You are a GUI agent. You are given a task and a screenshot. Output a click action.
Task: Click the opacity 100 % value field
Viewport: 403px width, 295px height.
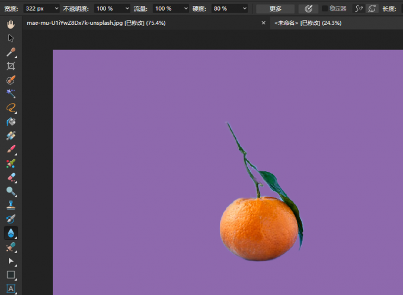point(109,8)
